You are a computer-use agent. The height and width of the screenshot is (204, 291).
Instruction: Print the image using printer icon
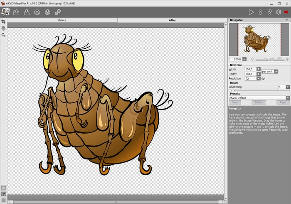37,12
